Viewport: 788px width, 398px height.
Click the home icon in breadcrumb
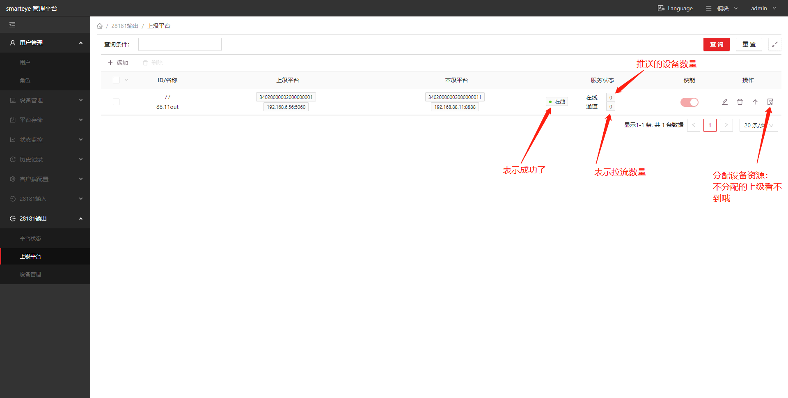click(100, 26)
